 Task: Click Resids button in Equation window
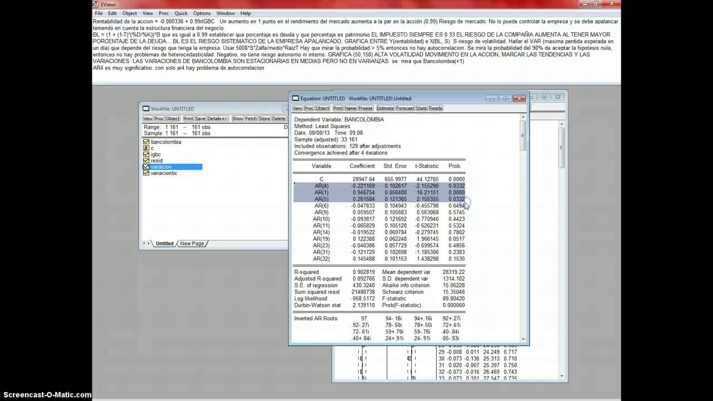[x=436, y=109]
